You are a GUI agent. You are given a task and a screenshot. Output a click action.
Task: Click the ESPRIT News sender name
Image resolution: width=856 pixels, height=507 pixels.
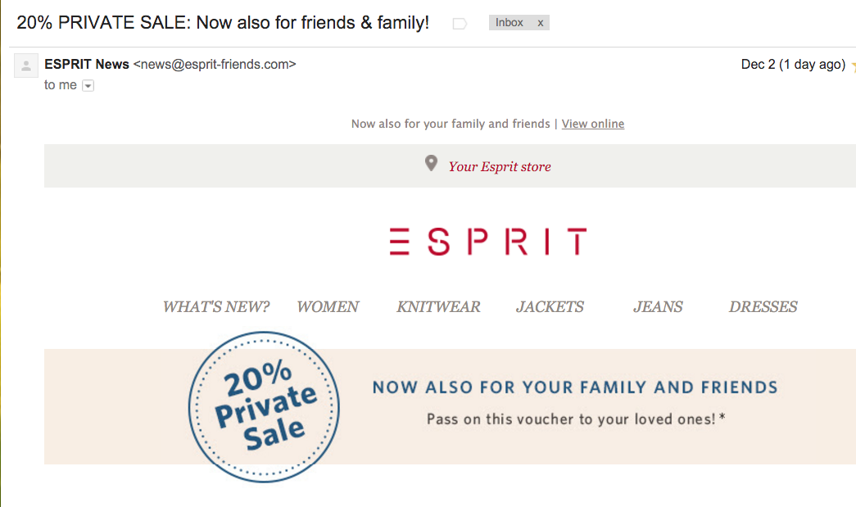click(87, 64)
